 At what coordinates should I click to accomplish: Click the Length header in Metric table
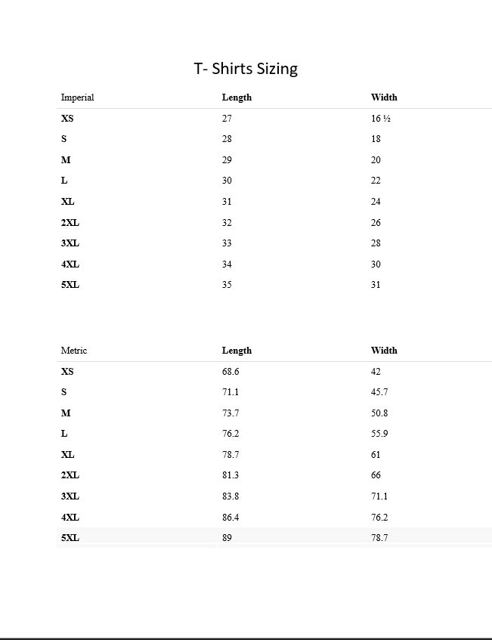point(237,351)
